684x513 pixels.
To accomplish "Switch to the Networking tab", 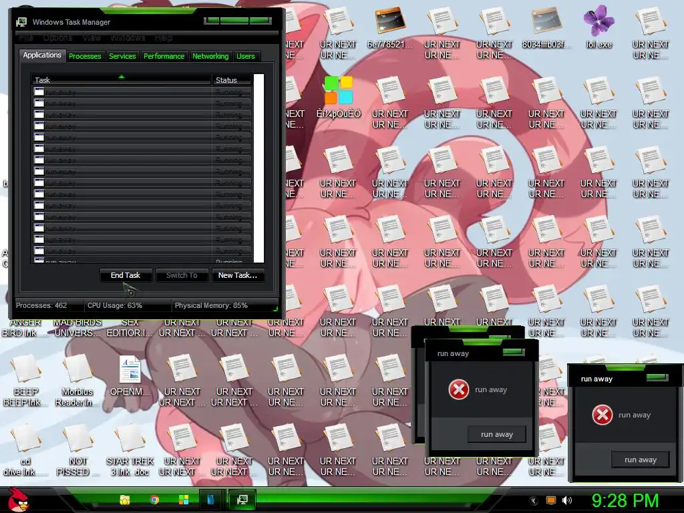I will click(x=210, y=56).
